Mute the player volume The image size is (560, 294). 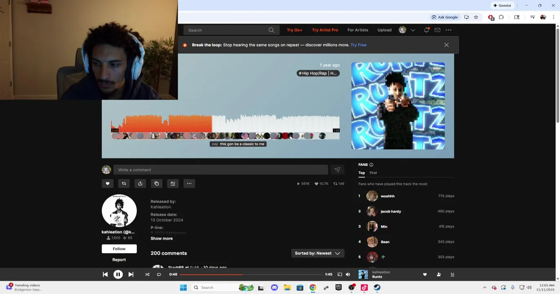coord(348,274)
